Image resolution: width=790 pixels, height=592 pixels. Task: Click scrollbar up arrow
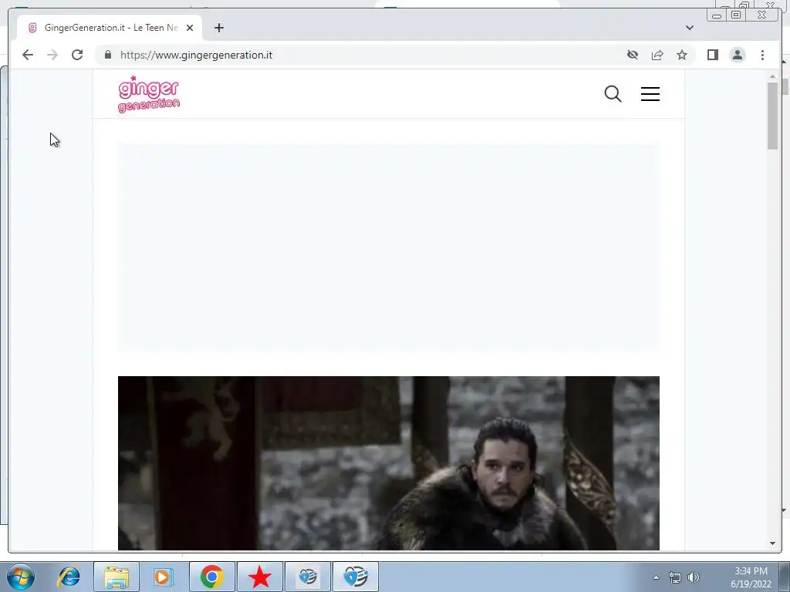pos(772,76)
